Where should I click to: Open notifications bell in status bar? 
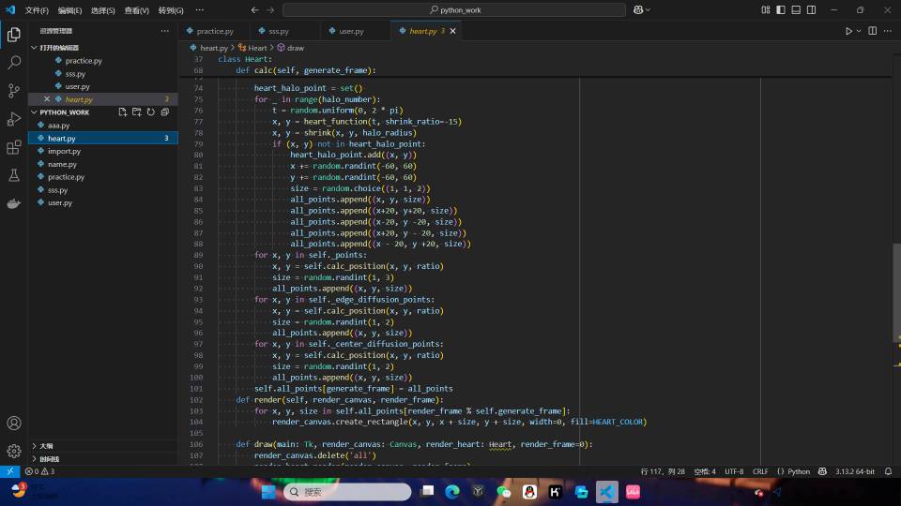pos(889,471)
